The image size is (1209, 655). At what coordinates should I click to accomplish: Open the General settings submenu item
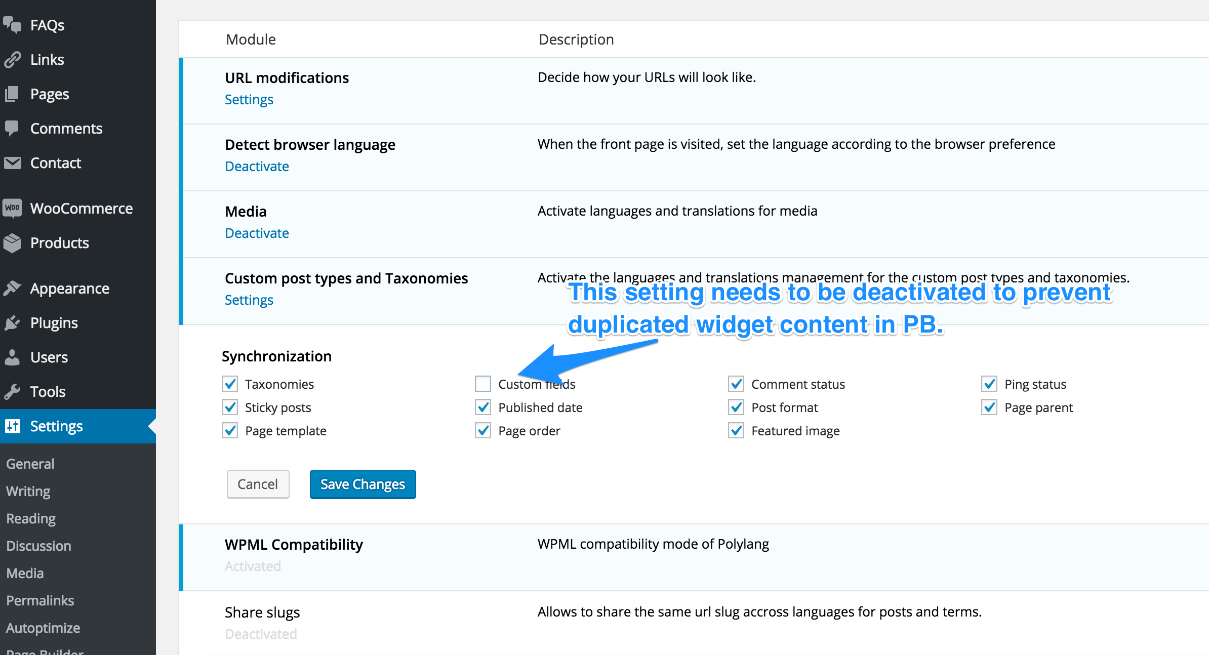[30, 464]
